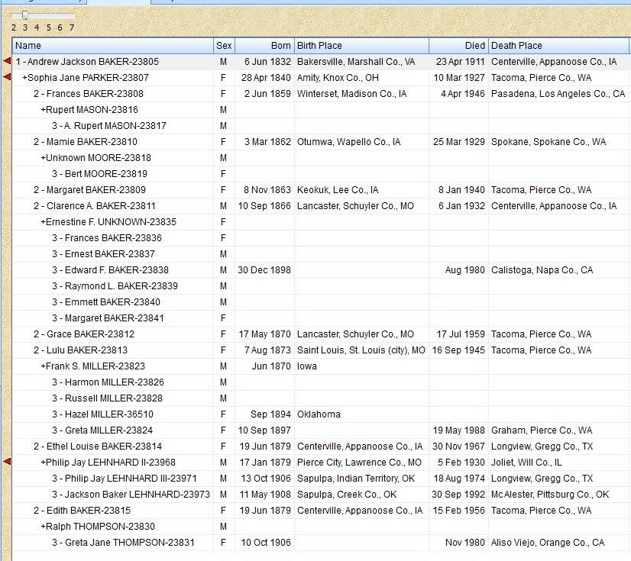Select row Greta Jane THOMPSON-23831
The width and height of the screenshot is (631, 561).
point(321,543)
